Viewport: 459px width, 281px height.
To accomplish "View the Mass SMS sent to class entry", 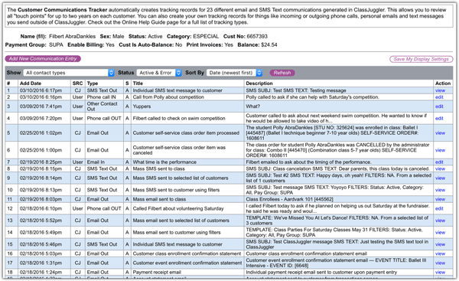I will point(440,168).
